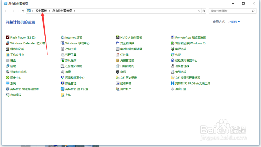Click the 设备和打印机 icon
This screenshot has height=147, width=261.
8,72
